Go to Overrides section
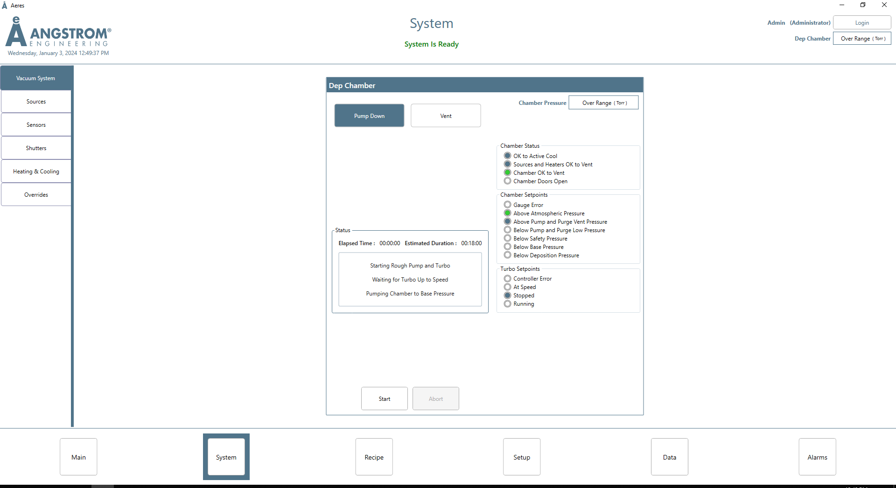Image resolution: width=896 pixels, height=488 pixels. (x=36, y=195)
